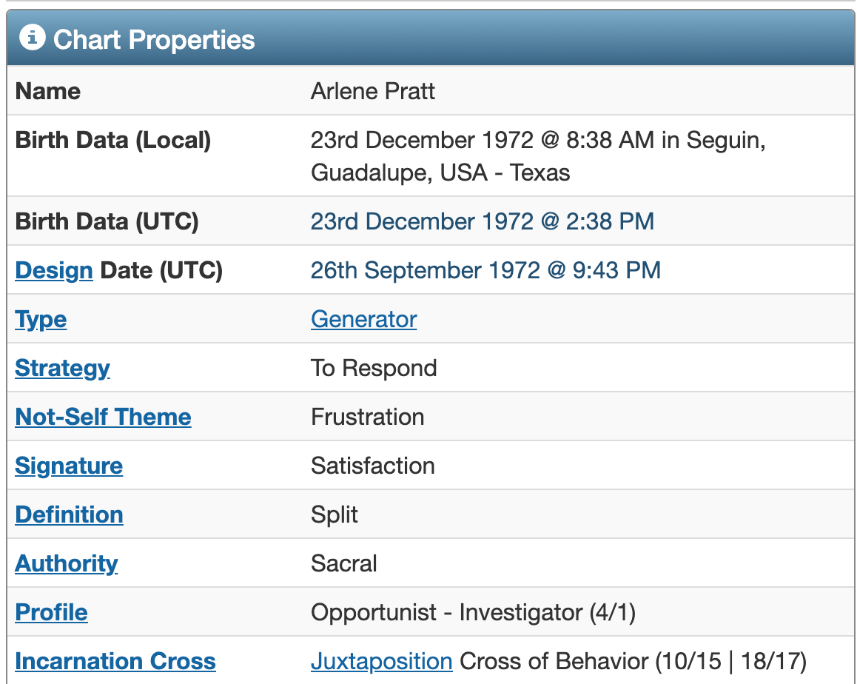The width and height of the screenshot is (857, 684).
Task: Click the Not-Self Theme link
Action: 103,418
